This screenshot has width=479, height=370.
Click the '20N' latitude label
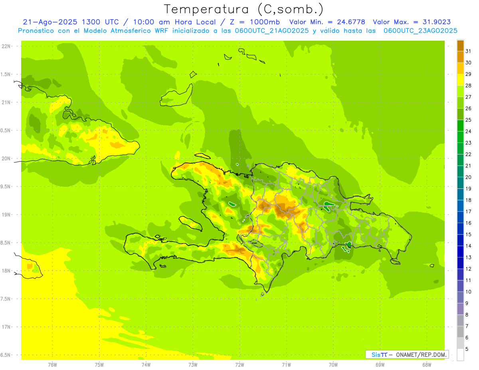click(x=6, y=158)
